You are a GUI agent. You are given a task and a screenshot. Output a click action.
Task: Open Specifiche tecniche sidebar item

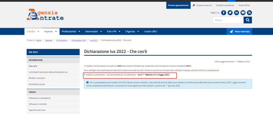click(x=53, y=110)
